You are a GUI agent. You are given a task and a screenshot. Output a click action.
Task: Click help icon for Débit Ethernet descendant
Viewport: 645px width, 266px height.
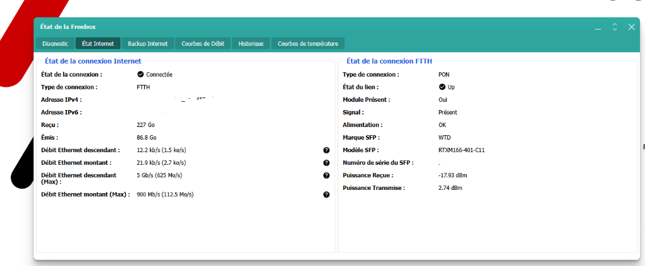point(326,150)
